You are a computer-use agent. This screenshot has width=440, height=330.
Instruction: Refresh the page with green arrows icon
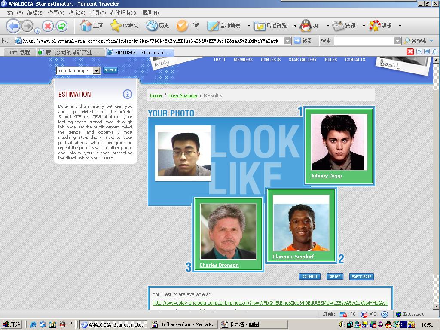pos(62,26)
